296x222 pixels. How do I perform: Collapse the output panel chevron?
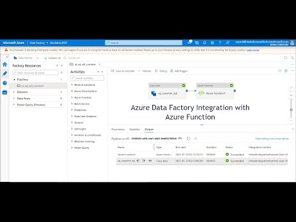(293, 129)
